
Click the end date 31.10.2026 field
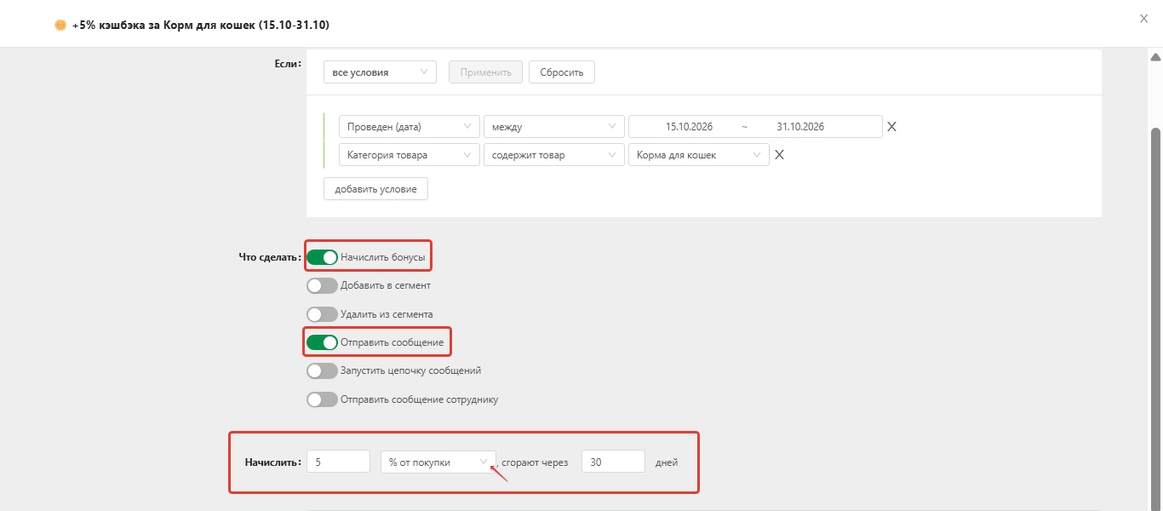coord(800,127)
